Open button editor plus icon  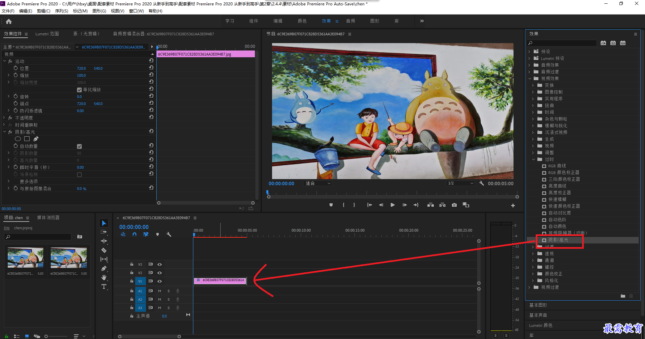coord(513,205)
